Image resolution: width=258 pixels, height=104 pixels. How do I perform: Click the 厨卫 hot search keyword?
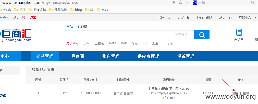click(155, 43)
